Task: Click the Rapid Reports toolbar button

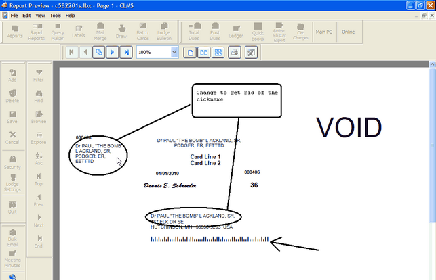Action: coord(37,30)
